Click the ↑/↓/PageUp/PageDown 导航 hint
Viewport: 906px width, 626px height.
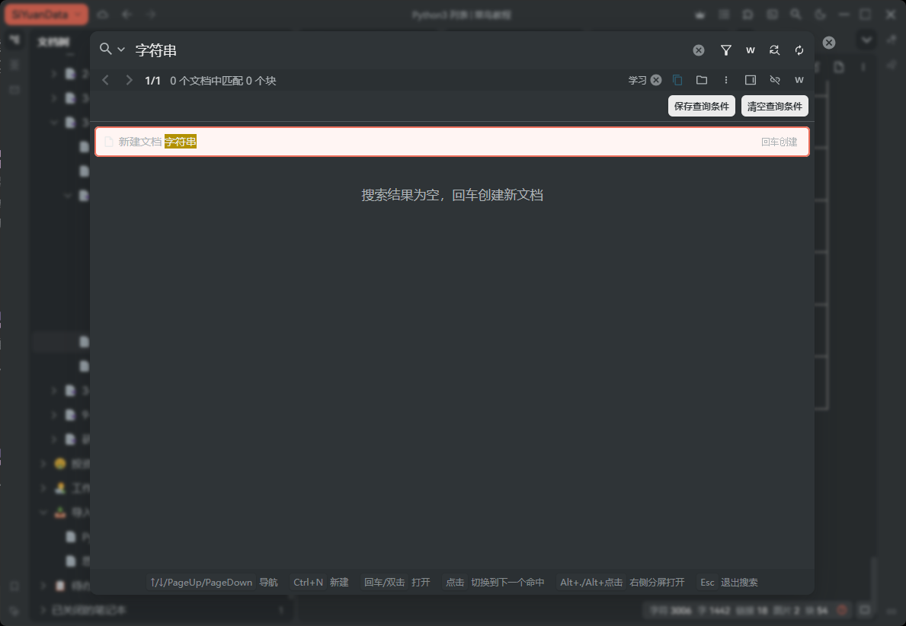click(x=214, y=582)
